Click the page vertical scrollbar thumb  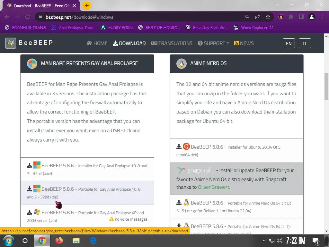point(326,87)
